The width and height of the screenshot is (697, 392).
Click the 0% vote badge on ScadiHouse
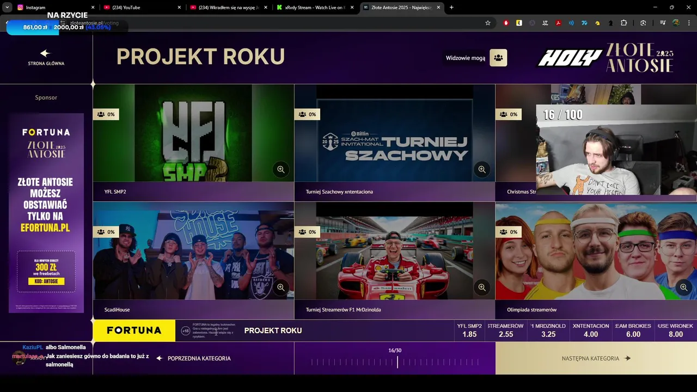point(106,232)
